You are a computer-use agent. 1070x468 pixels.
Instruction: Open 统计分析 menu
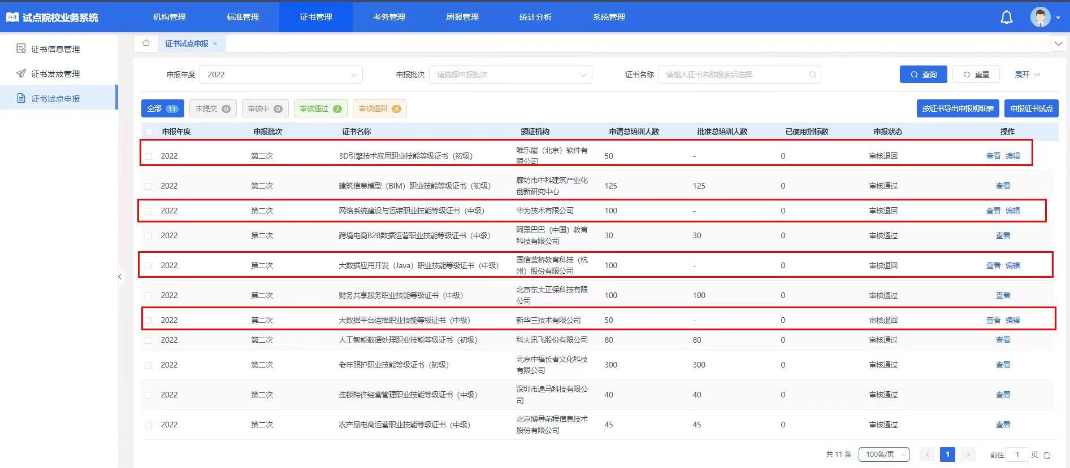pos(535,17)
